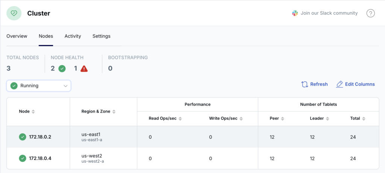Click the Slack logo icon
Viewport: 385px width, 173px height.
point(295,13)
